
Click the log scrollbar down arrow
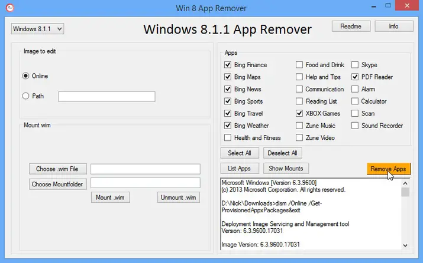click(x=405, y=245)
